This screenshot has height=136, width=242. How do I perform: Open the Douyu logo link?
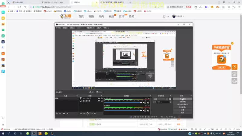[66, 16]
